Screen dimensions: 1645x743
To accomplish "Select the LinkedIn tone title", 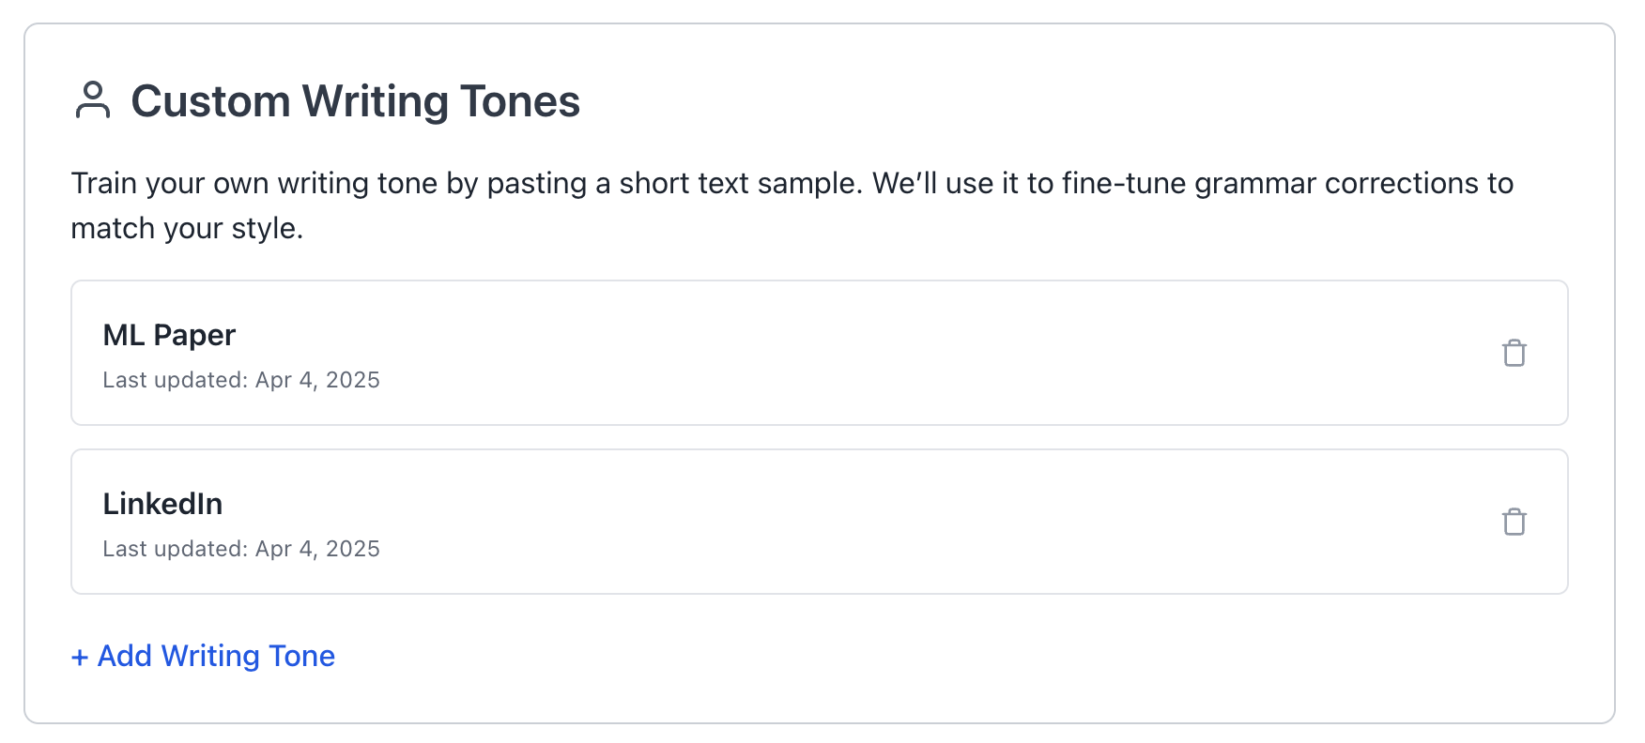I will 162,504.
